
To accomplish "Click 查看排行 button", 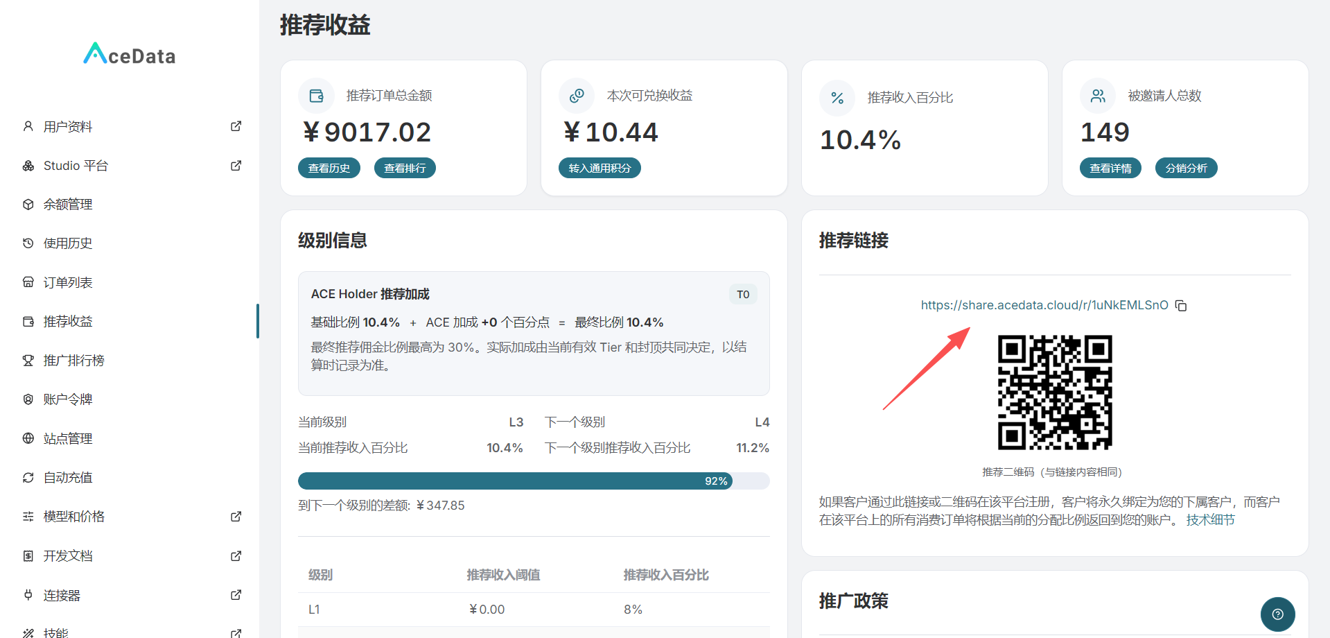I will pyautogui.click(x=405, y=168).
